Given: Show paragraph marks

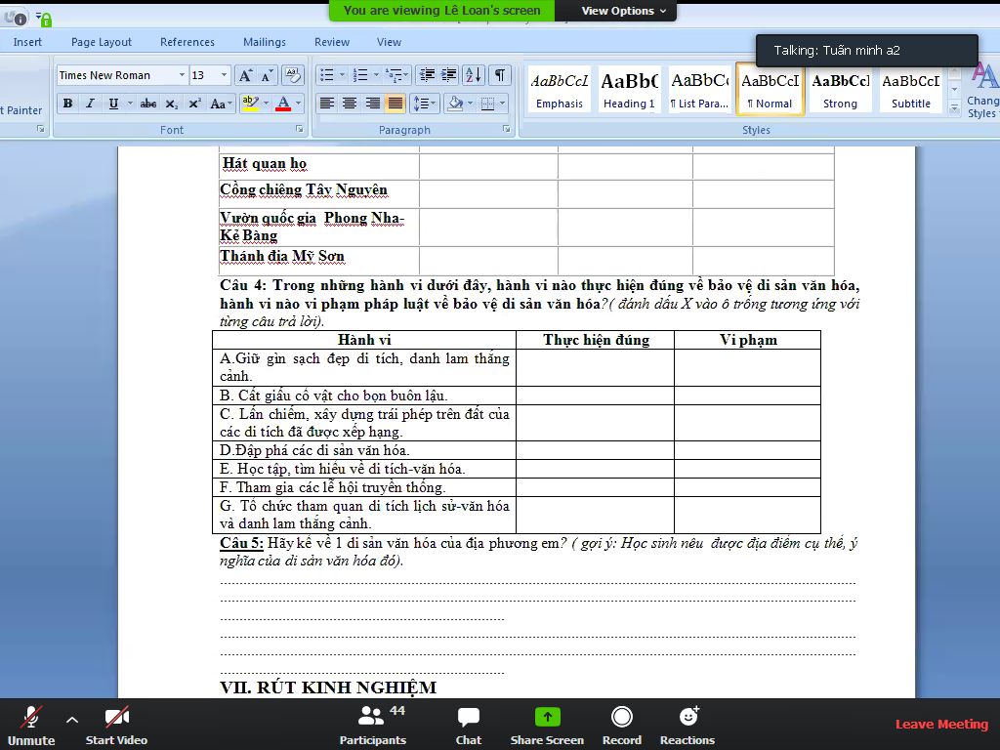Looking at the screenshot, I should point(500,75).
